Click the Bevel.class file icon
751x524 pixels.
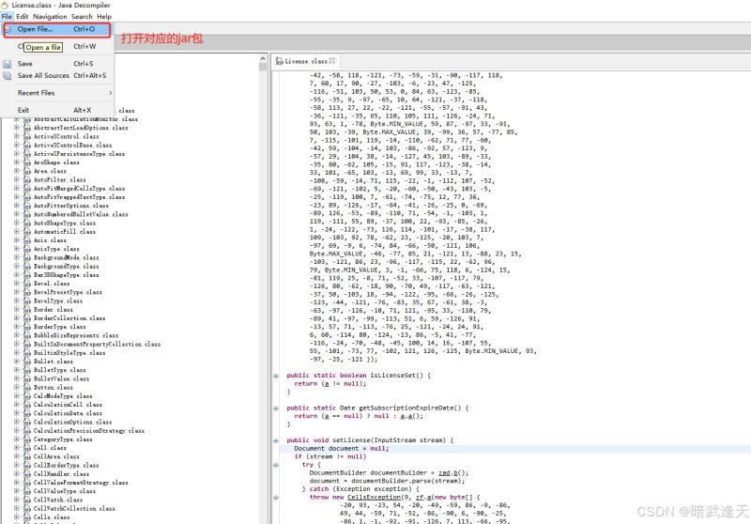click(x=27, y=283)
